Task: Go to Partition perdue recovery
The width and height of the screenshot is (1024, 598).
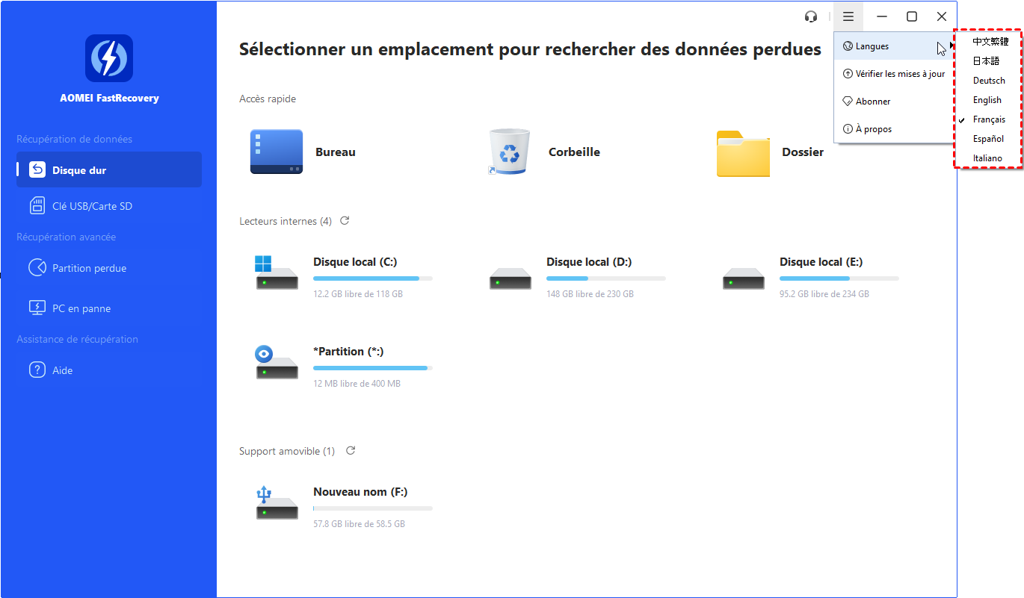Action: click(89, 268)
